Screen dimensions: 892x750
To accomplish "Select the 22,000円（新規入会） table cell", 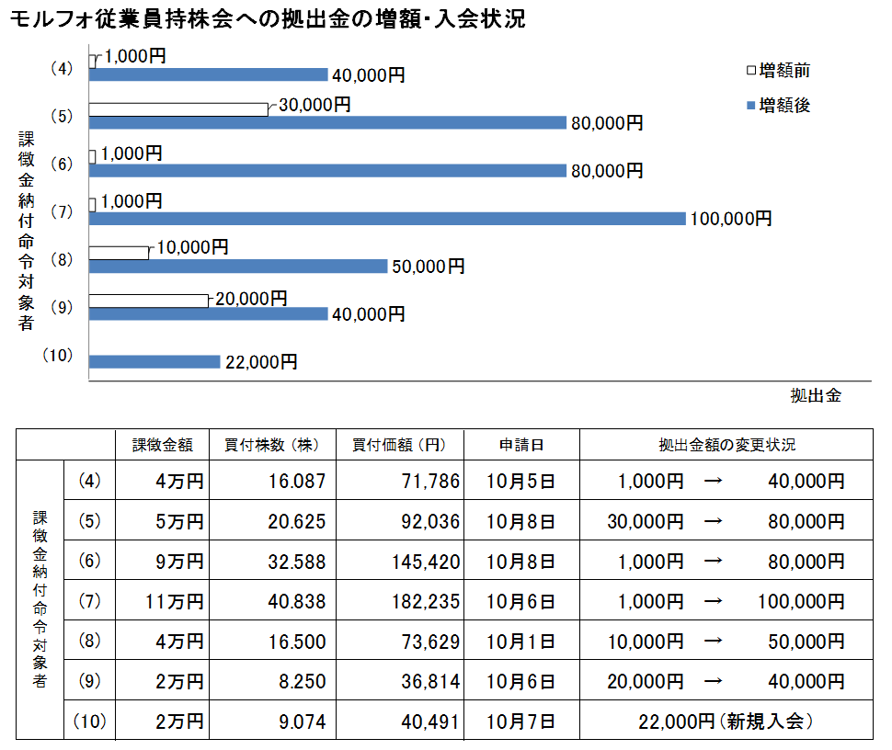I will [726, 722].
